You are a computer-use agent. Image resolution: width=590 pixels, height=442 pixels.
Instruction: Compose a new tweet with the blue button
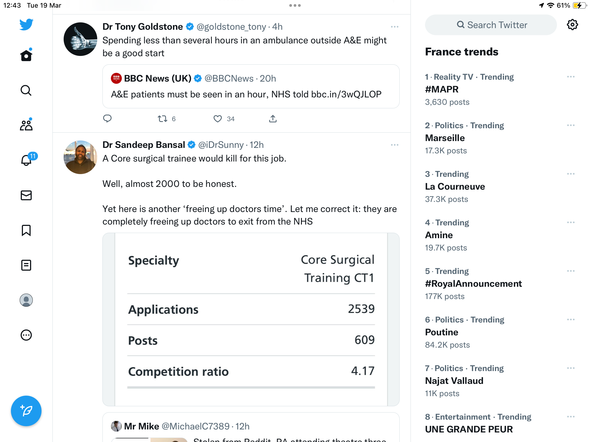coord(26,411)
